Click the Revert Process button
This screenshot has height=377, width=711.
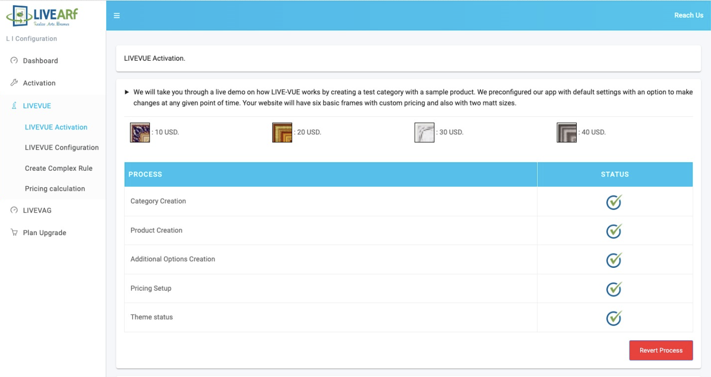661,350
